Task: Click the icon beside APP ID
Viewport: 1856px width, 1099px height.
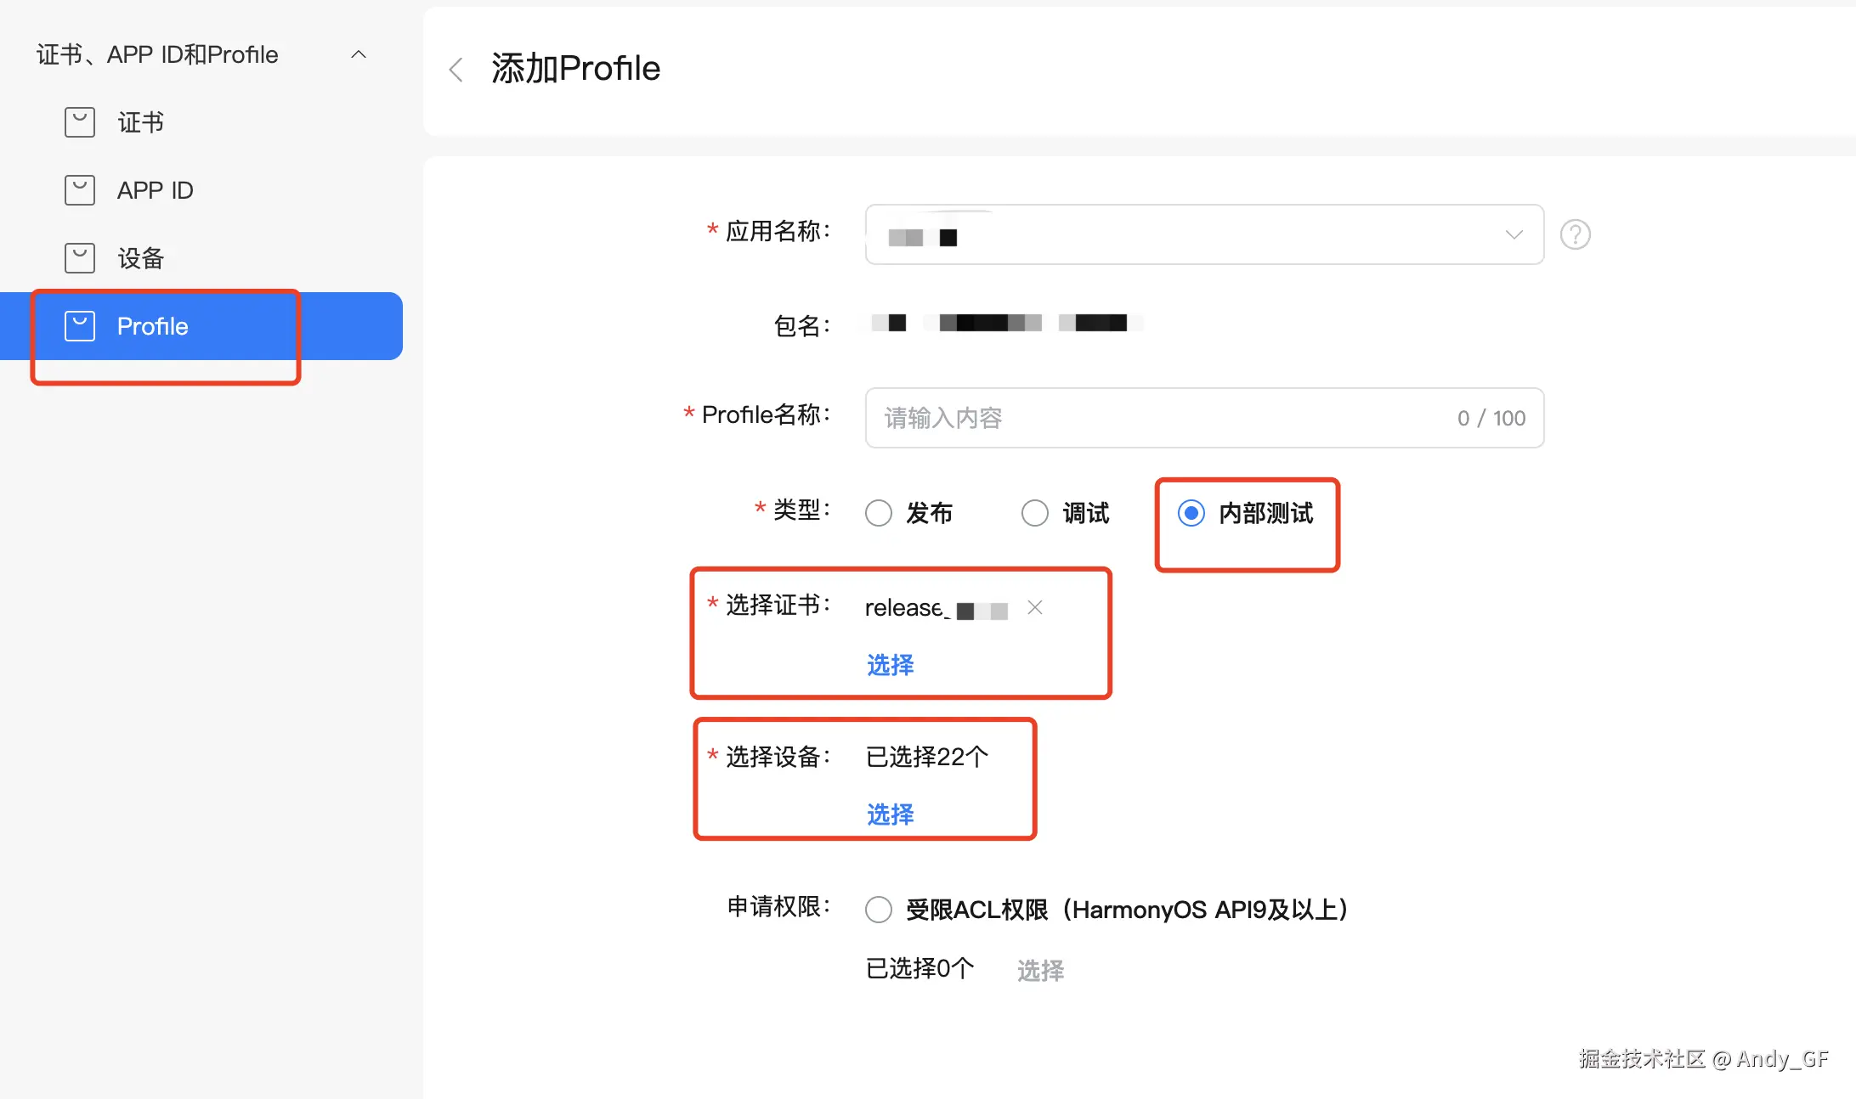Action: tap(80, 190)
